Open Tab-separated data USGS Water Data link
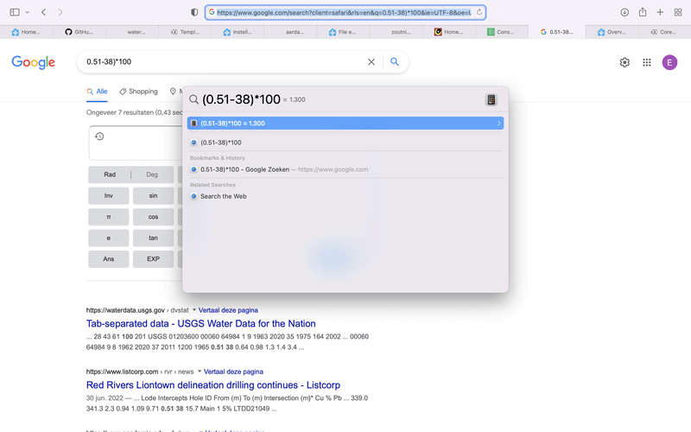The height and width of the screenshot is (432, 691). (x=201, y=323)
